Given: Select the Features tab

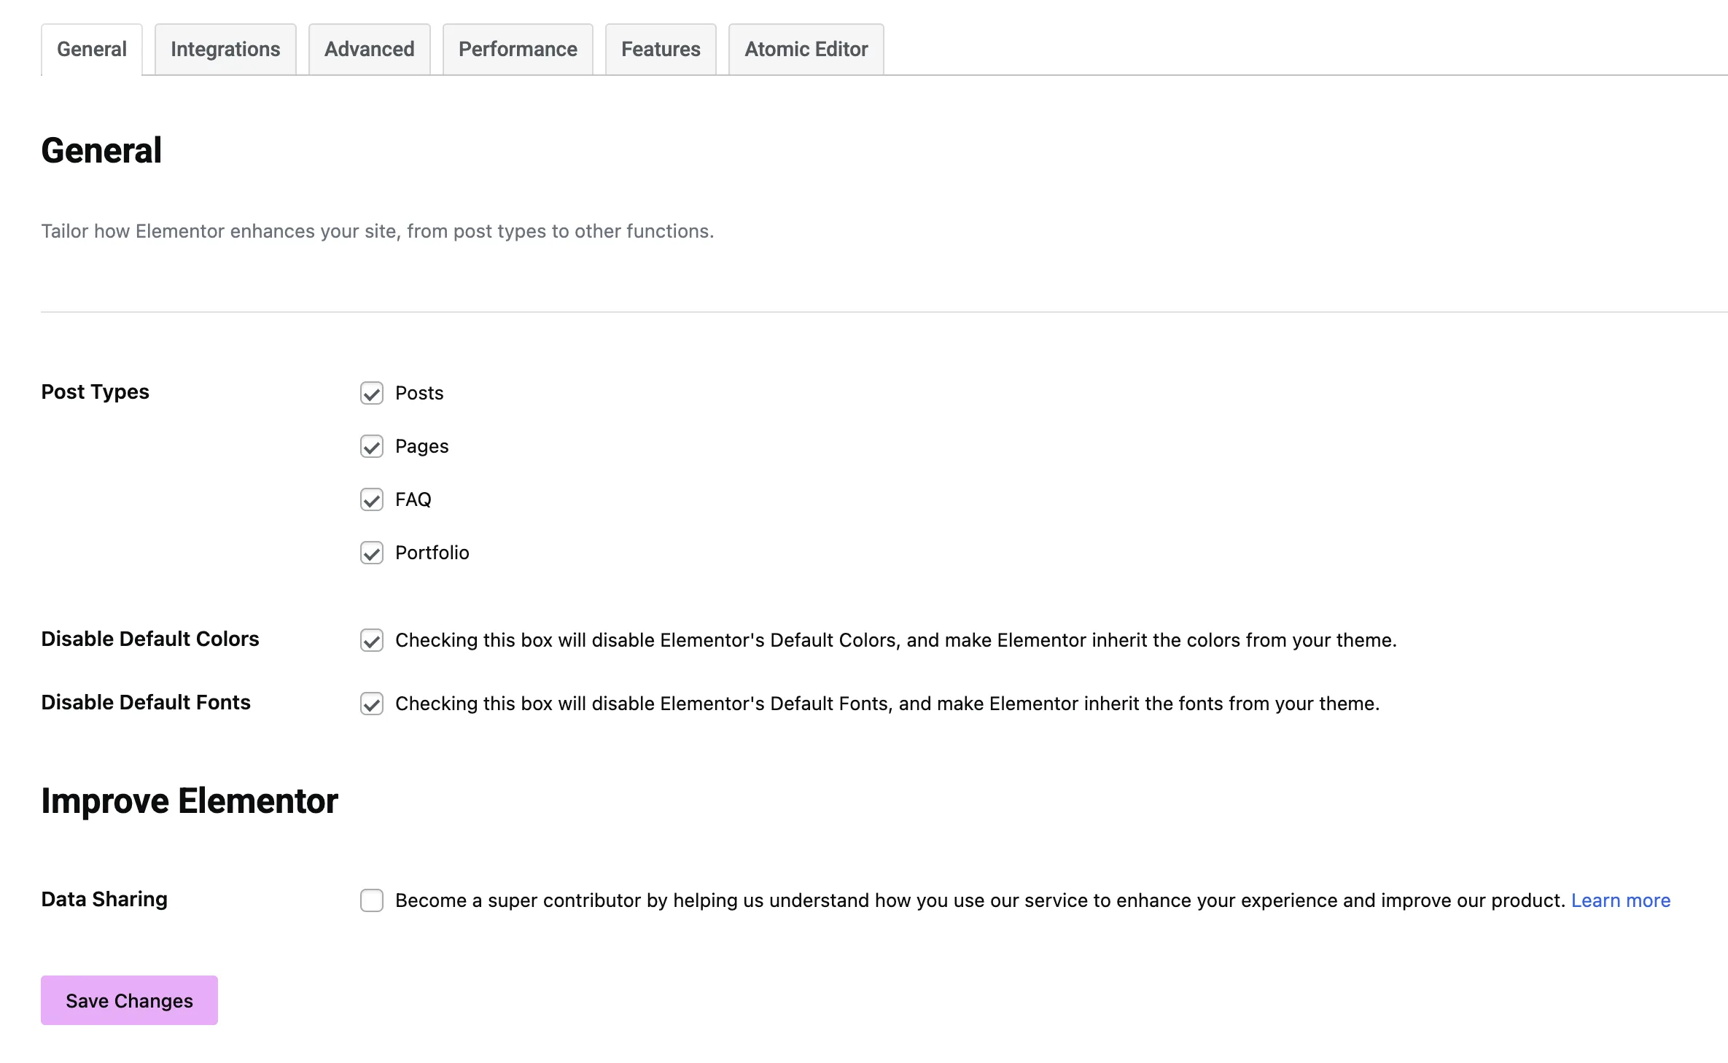Looking at the screenshot, I should 661,50.
